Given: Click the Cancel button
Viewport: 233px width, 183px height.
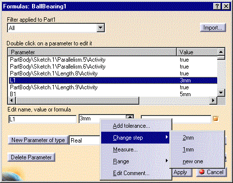Looking at the screenshot, I should coord(211,172).
